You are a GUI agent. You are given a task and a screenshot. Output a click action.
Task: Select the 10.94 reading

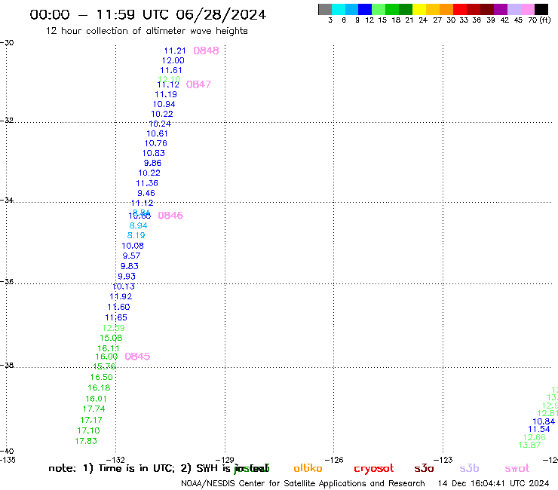coord(164,104)
